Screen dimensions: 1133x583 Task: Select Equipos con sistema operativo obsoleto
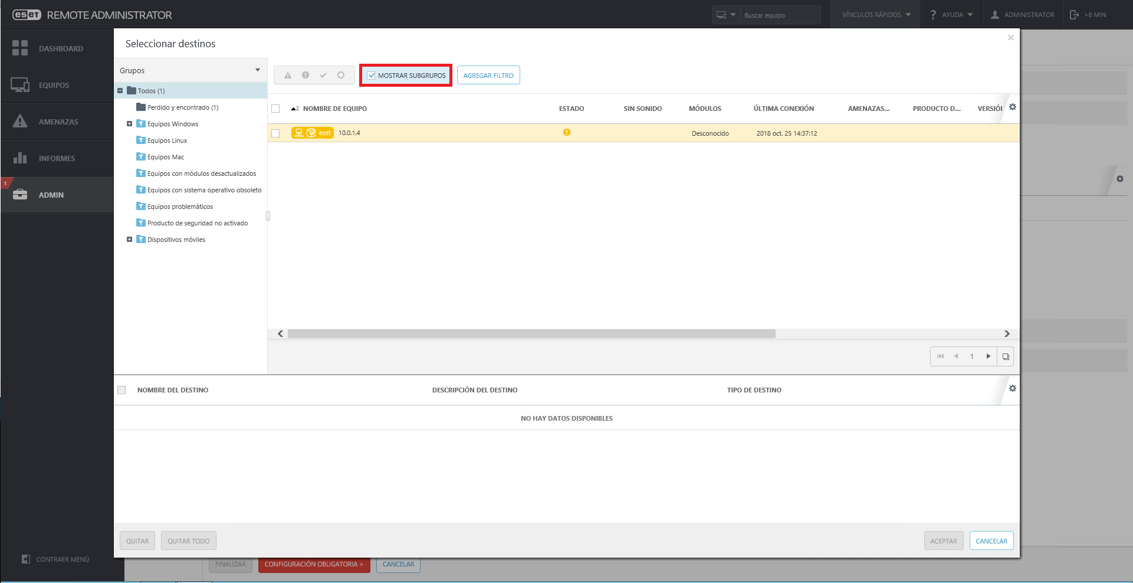click(x=204, y=190)
